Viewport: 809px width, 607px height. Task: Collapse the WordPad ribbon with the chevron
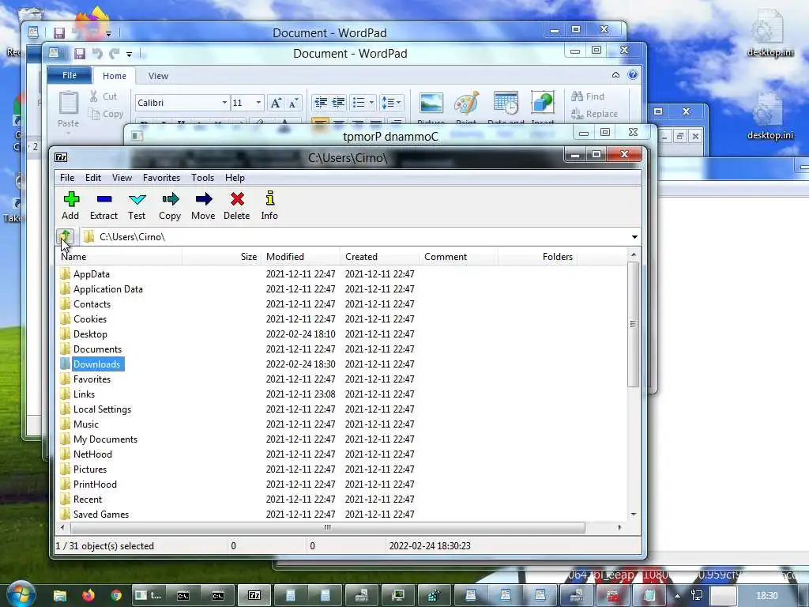pos(615,75)
